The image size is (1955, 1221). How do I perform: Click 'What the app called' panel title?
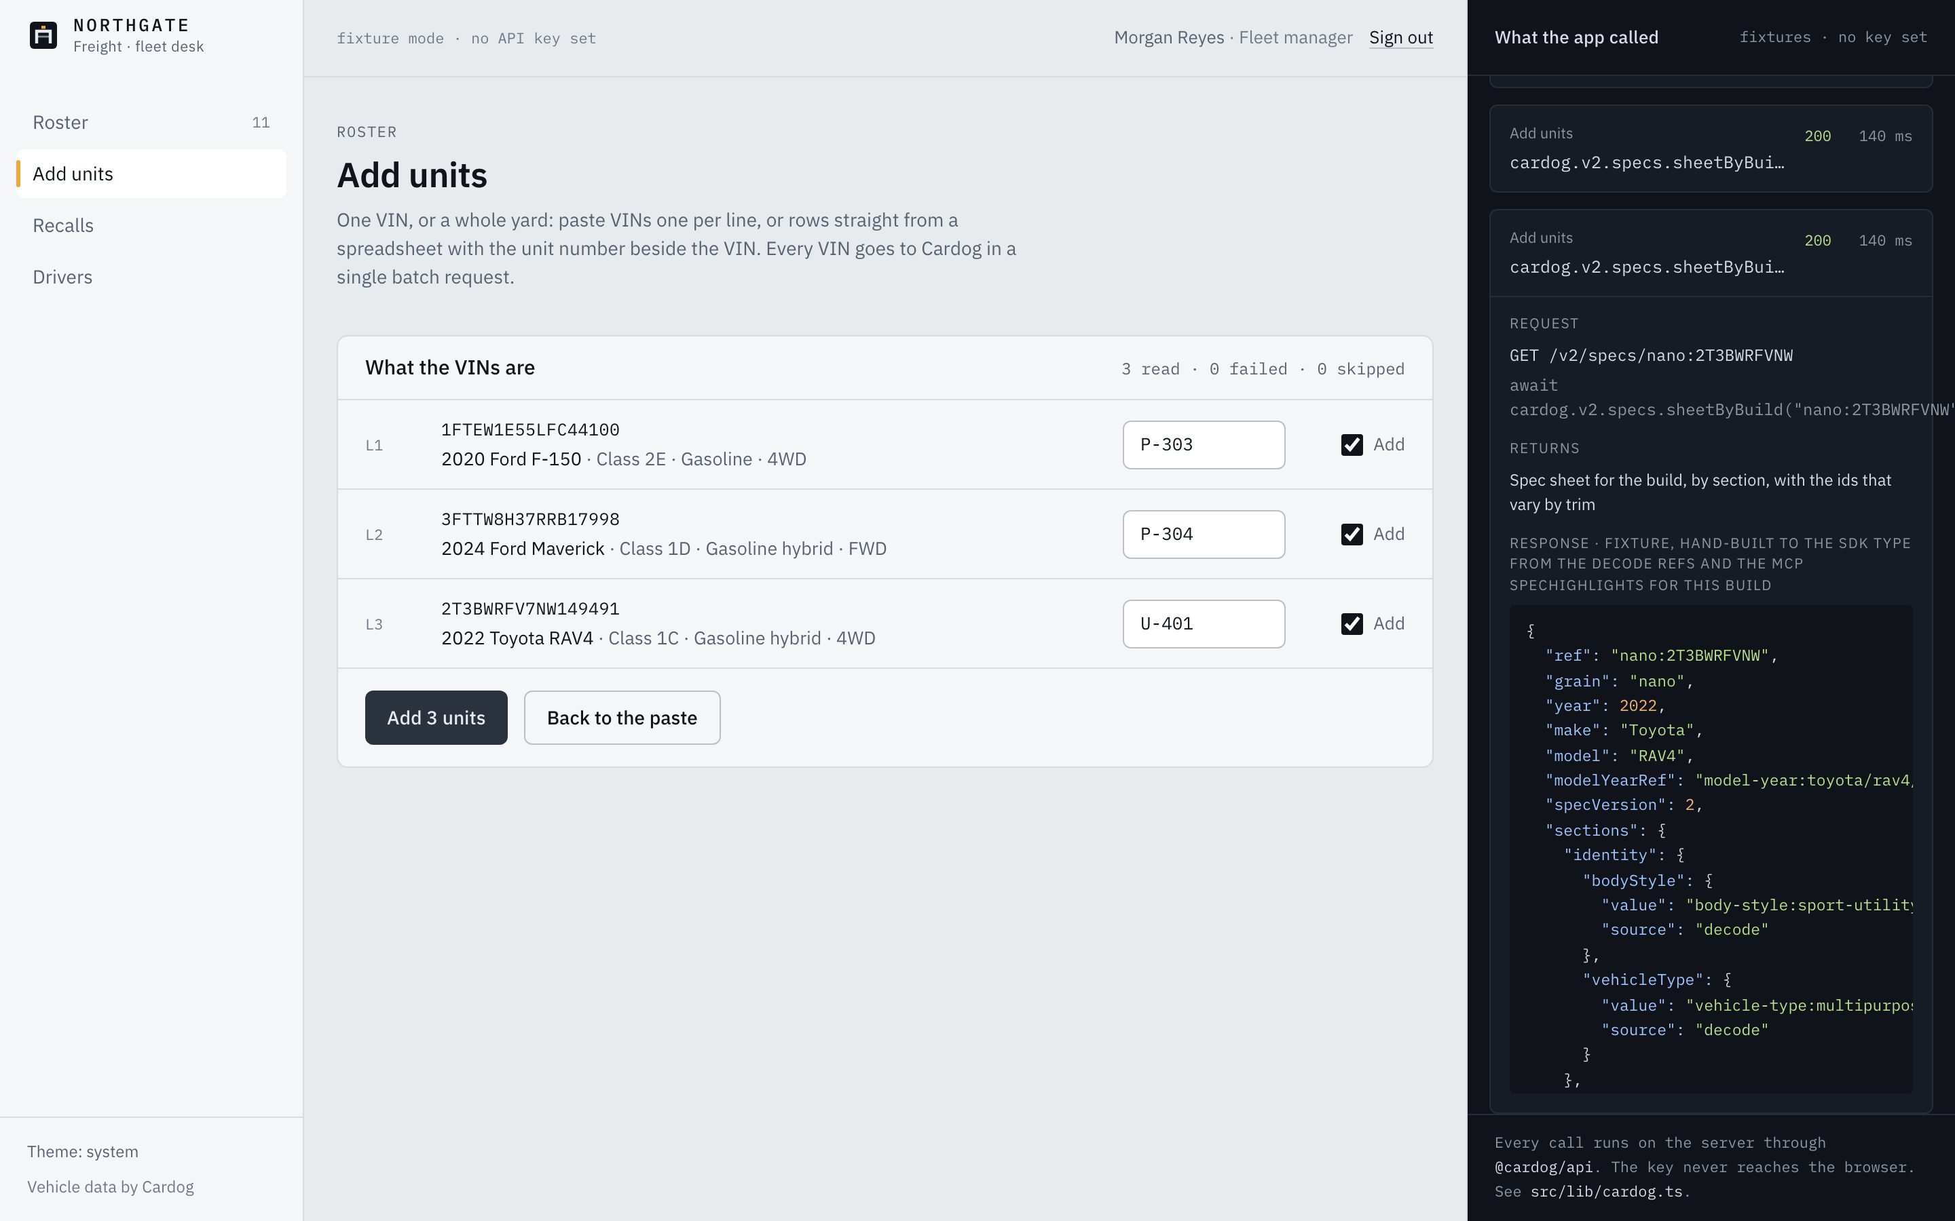pos(1576,38)
